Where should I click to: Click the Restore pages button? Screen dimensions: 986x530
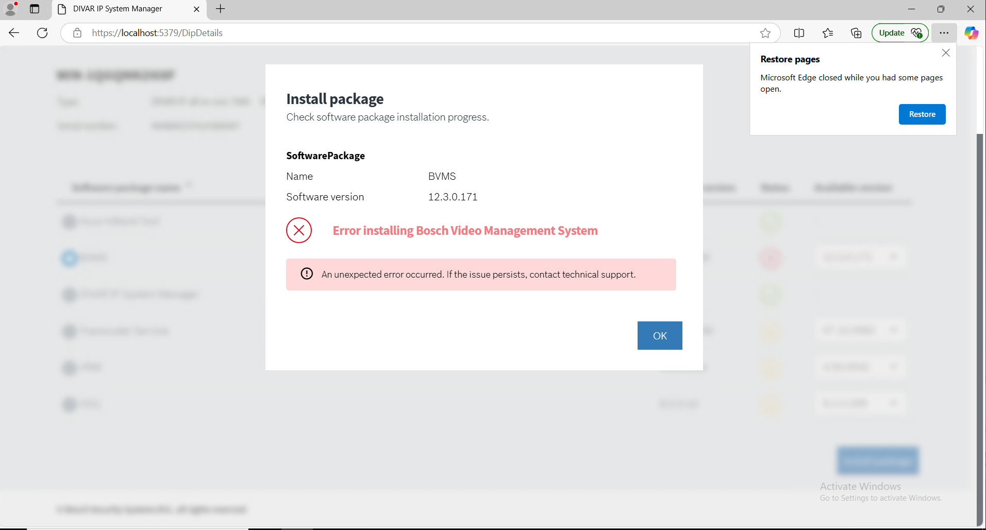tap(922, 114)
